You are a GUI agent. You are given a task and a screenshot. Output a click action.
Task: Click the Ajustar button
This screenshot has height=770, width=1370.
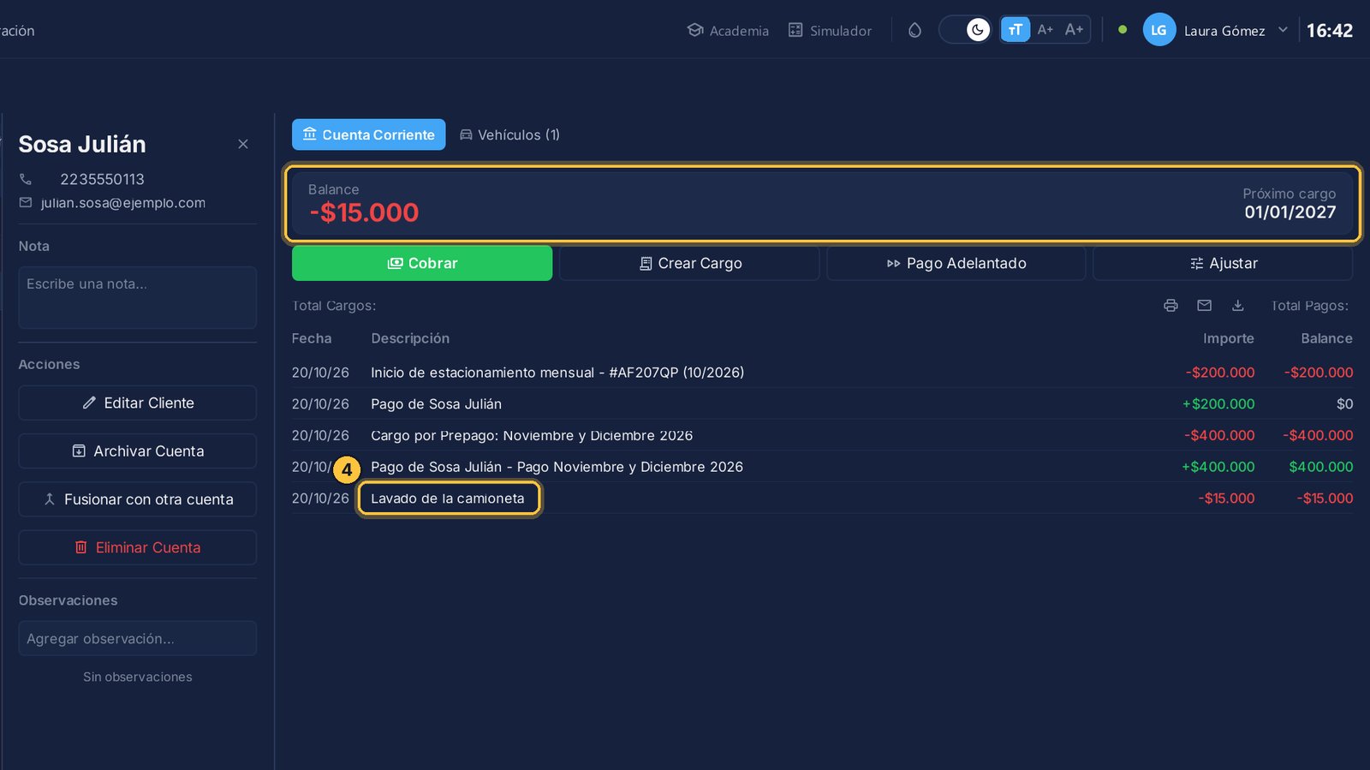[x=1223, y=263]
